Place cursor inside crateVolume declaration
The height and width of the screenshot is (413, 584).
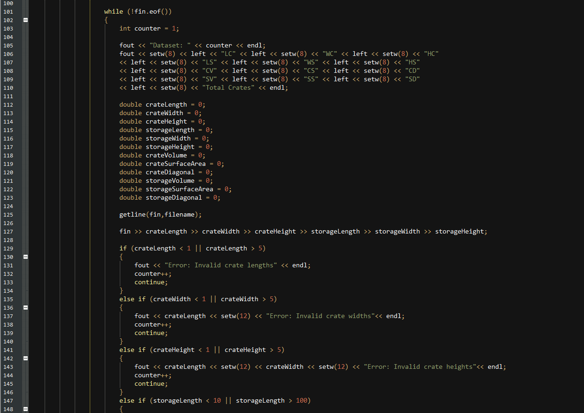[x=165, y=155]
